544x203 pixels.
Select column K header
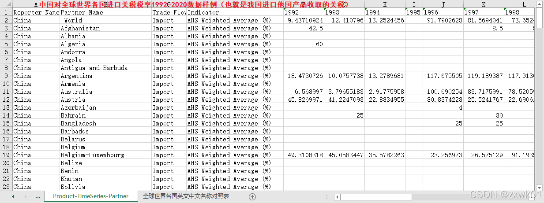pyautogui.click(x=484, y=4)
